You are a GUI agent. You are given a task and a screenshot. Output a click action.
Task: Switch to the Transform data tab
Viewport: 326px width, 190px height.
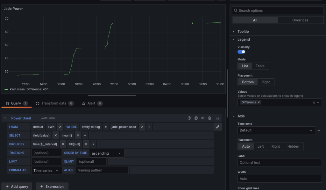click(54, 103)
